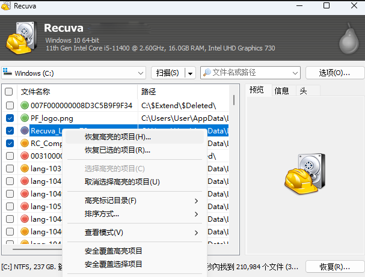Choose 安全覆盖选择项目 menu entry
The height and width of the screenshot is (277, 365).
(x=135, y=264)
